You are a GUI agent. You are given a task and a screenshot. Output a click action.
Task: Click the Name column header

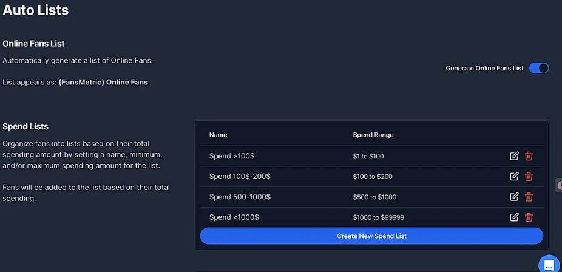click(x=218, y=135)
